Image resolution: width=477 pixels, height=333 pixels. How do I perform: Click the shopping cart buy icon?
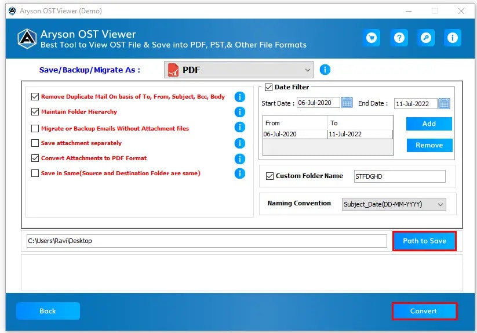(372, 38)
